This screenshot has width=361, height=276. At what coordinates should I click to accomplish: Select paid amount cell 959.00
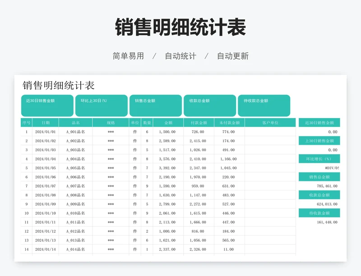(x=198, y=186)
